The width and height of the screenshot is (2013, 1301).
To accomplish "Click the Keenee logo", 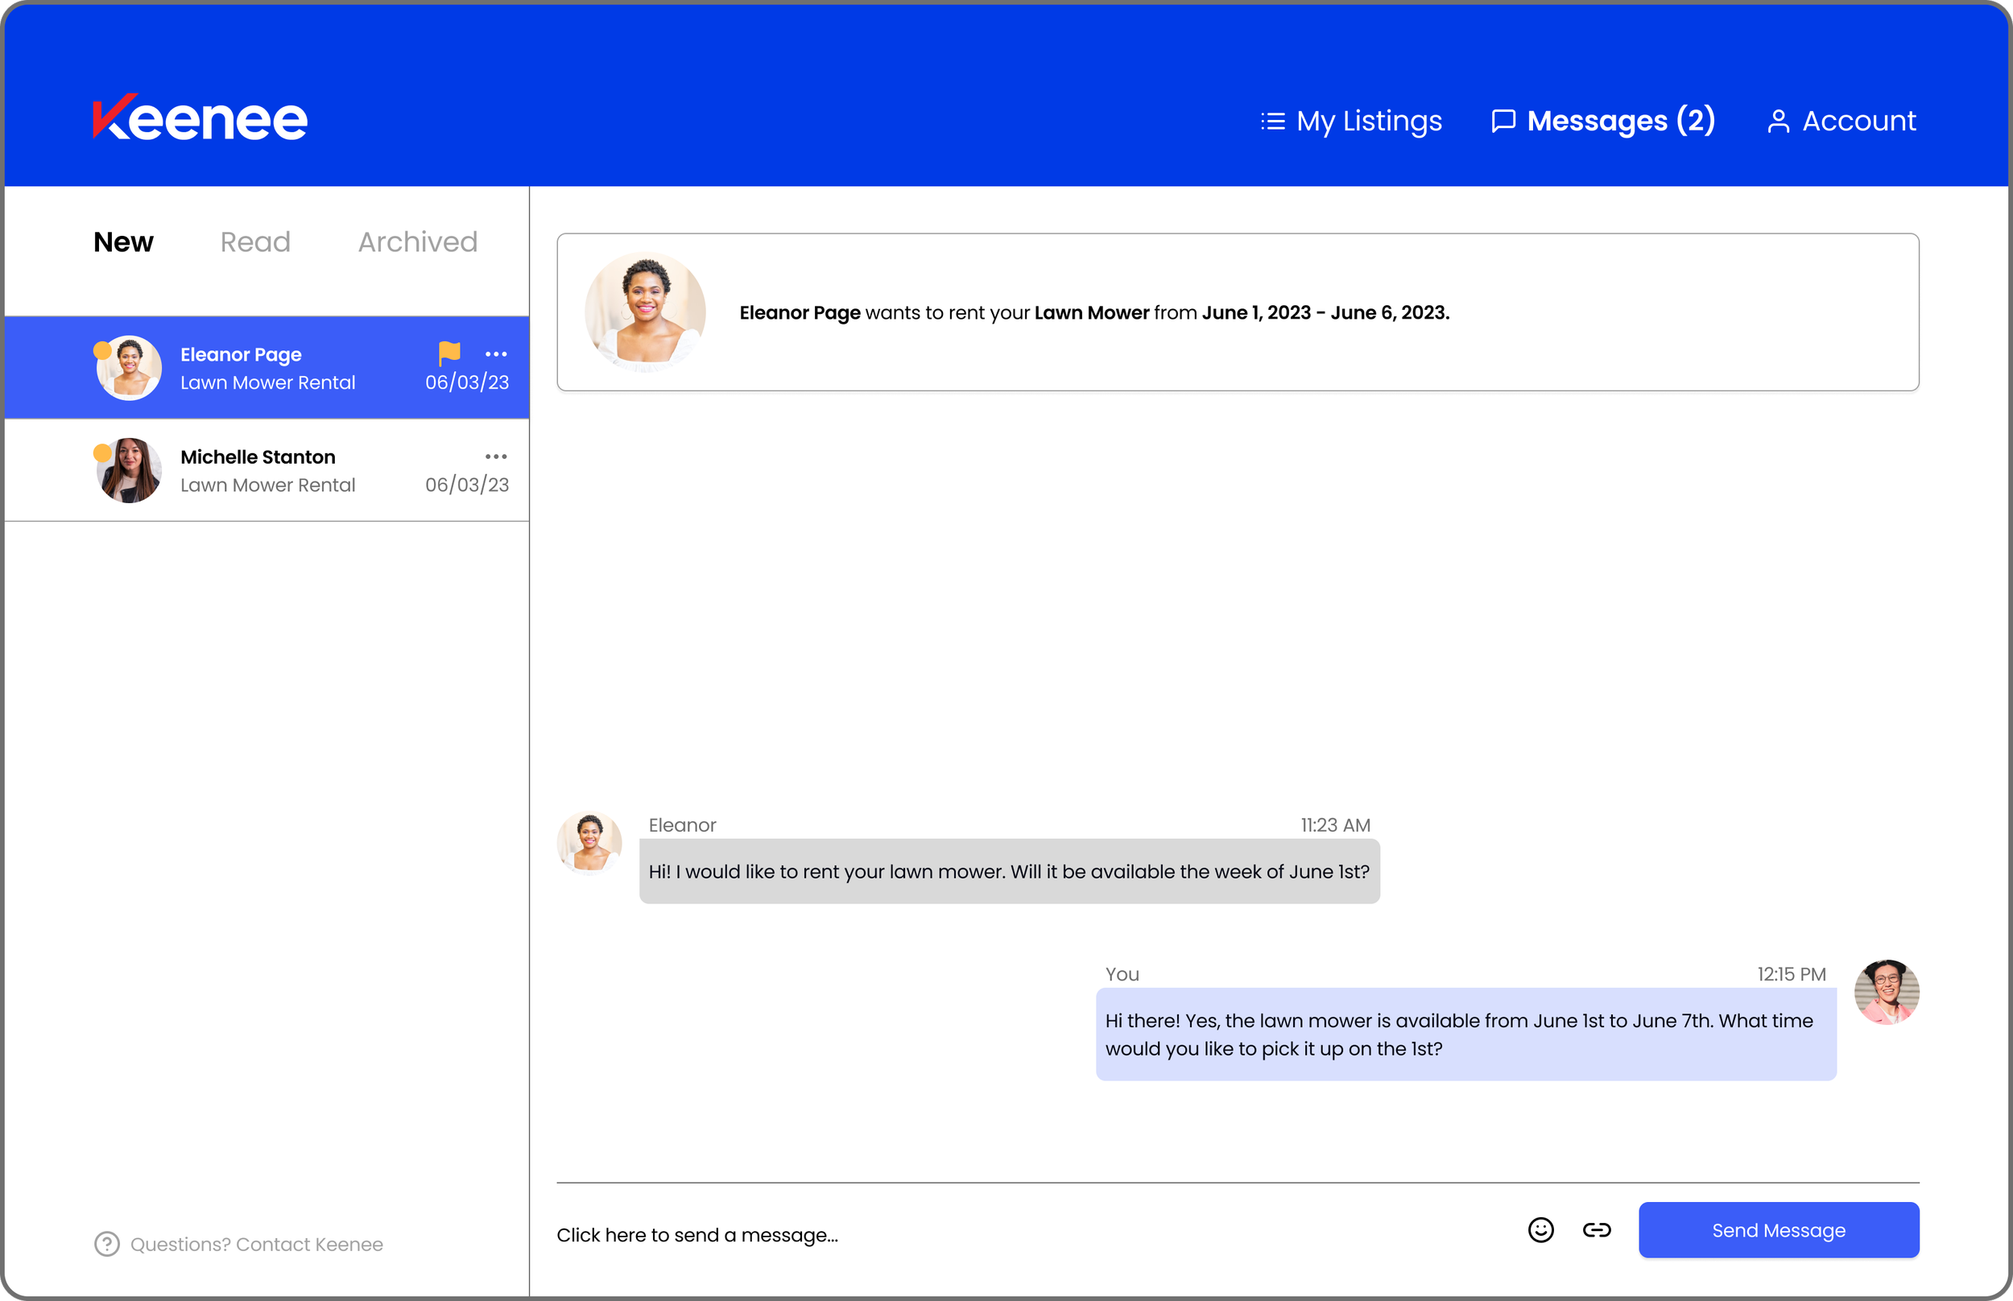I will pyautogui.click(x=200, y=118).
